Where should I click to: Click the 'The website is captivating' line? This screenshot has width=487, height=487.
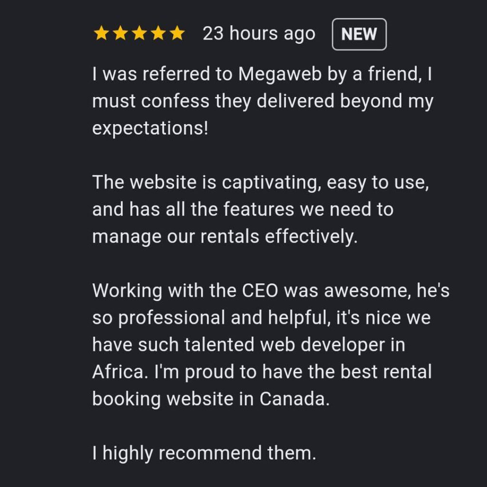click(261, 182)
